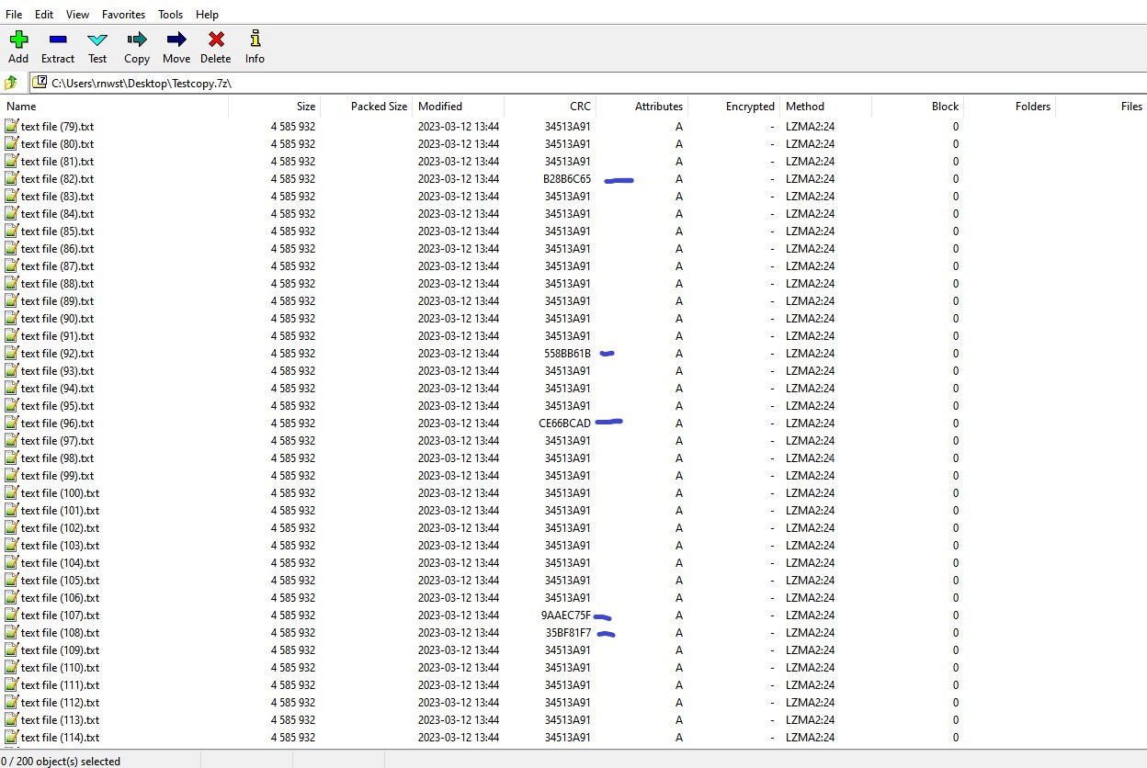The width and height of the screenshot is (1147, 768).
Task: Click CRC value CE66BCAD
Action: 565,424
